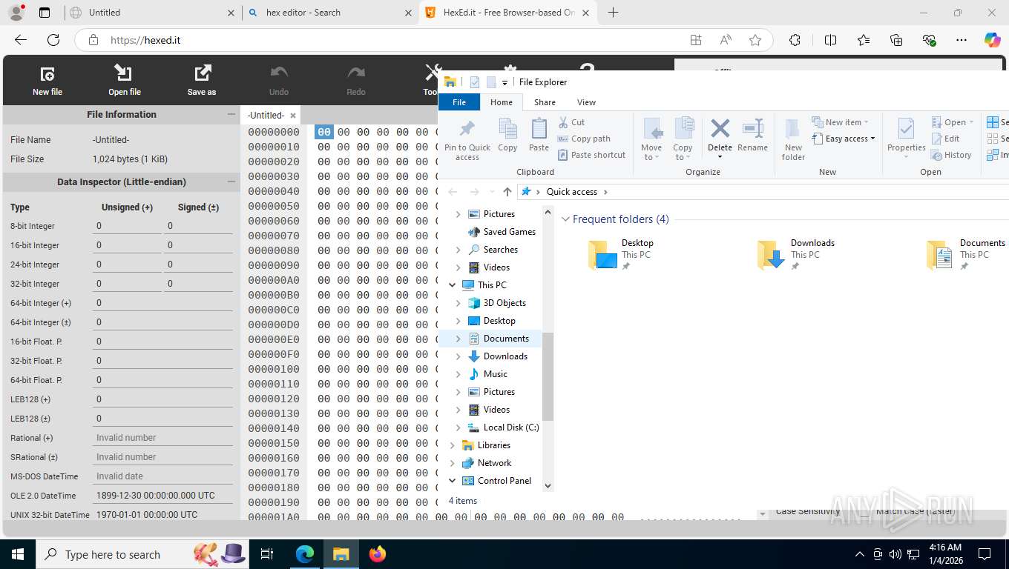Collapse the File Information panel
Viewport: 1009px width, 569px height.
click(231, 115)
